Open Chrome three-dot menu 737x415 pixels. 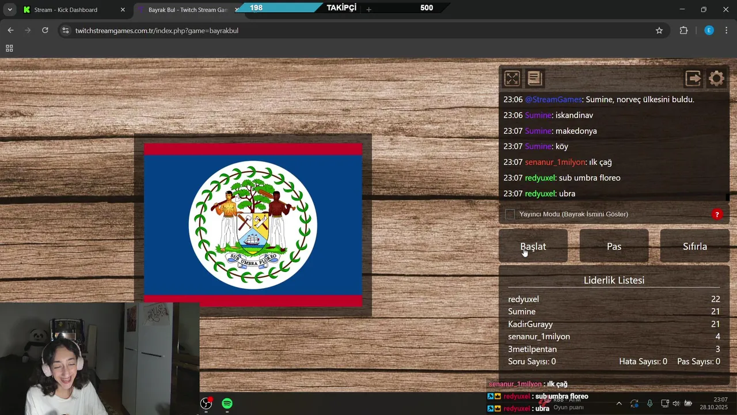pos(727,31)
